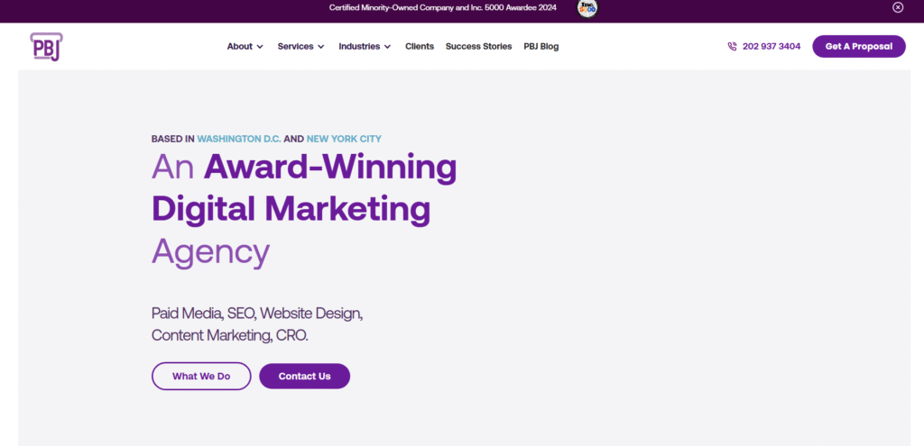
Task: Dismiss the announcement banner with the X icon
Action: click(898, 7)
